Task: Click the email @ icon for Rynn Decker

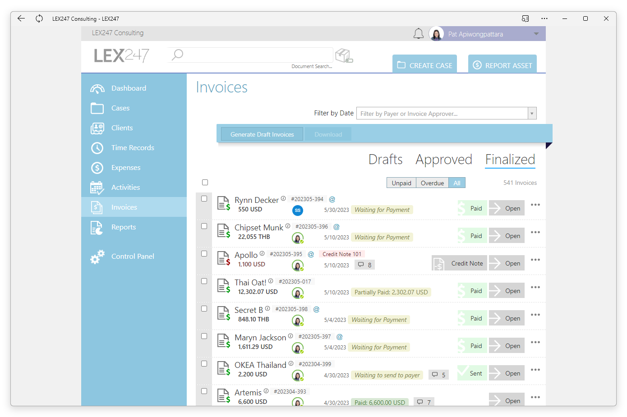Action: [x=332, y=199]
